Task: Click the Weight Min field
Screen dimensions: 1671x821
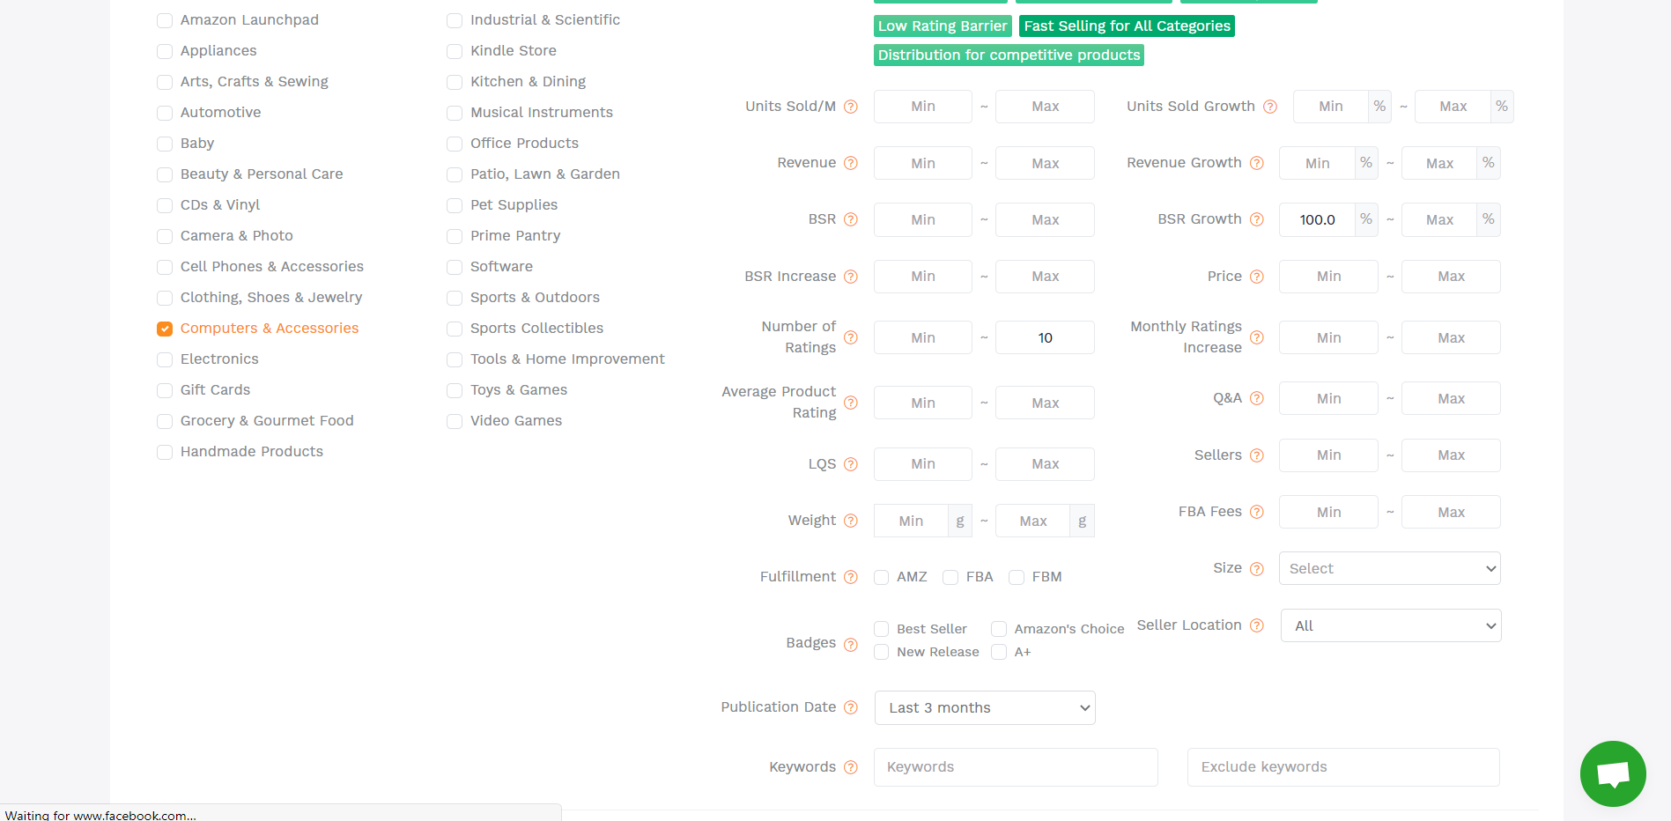Action: coord(911,521)
